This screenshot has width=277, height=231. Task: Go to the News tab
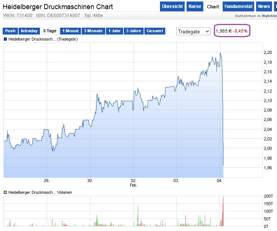point(264,6)
